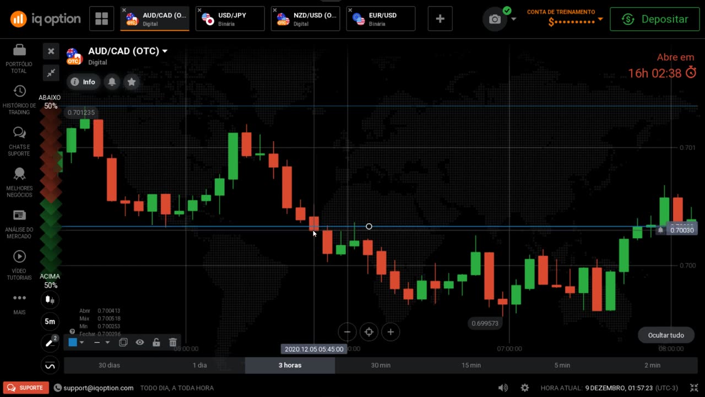
Task: Open the Mais three-dots menu
Action: pyautogui.click(x=19, y=298)
